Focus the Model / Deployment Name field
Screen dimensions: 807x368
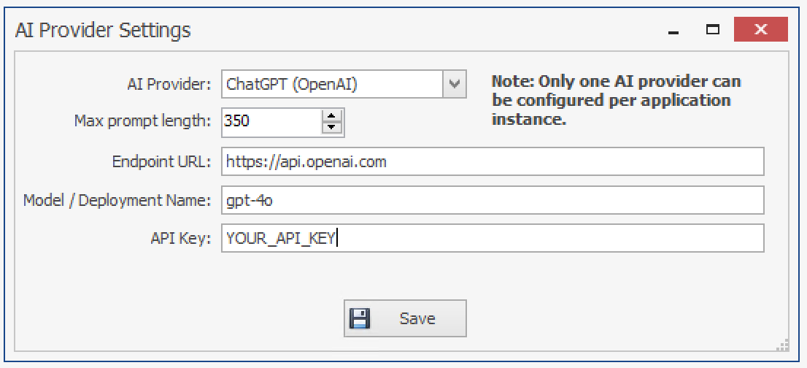coord(493,200)
